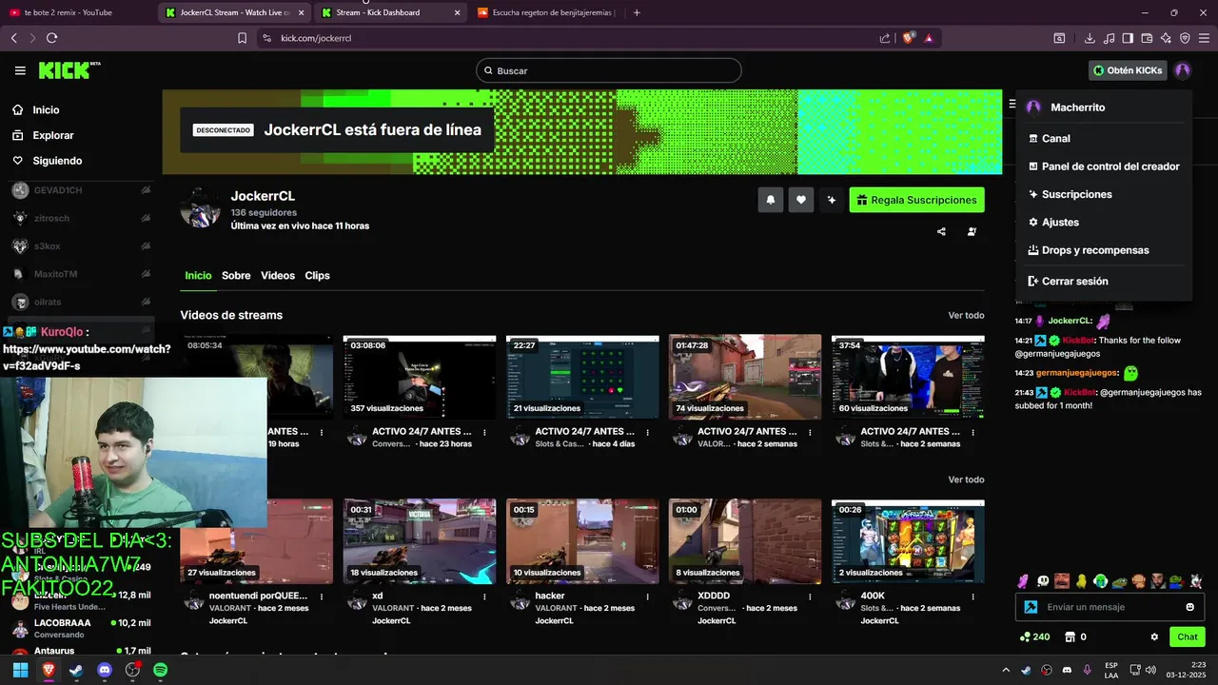1218x685 pixels.
Task: Open user avatar menu in header
Action: (x=1182, y=70)
